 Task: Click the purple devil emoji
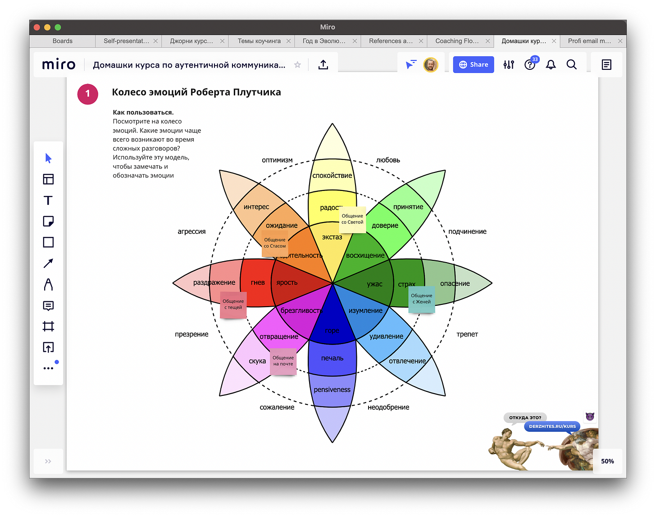pyautogui.click(x=590, y=417)
